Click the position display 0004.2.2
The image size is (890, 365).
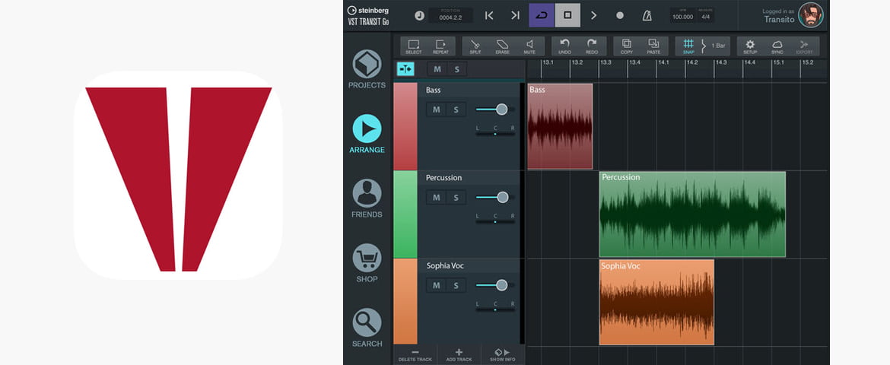[450, 16]
